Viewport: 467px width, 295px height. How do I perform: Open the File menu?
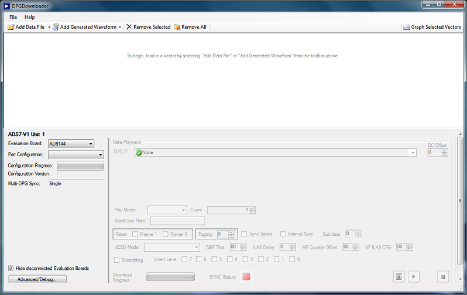(13, 17)
